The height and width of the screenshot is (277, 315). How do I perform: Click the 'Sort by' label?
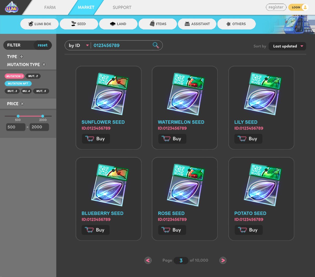click(260, 46)
